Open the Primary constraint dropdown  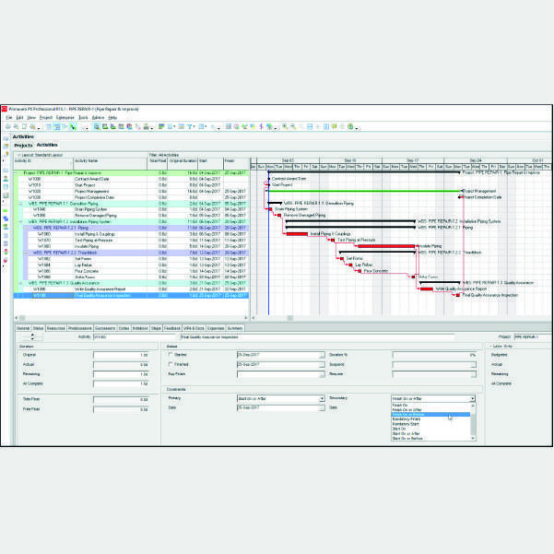pyautogui.click(x=322, y=399)
